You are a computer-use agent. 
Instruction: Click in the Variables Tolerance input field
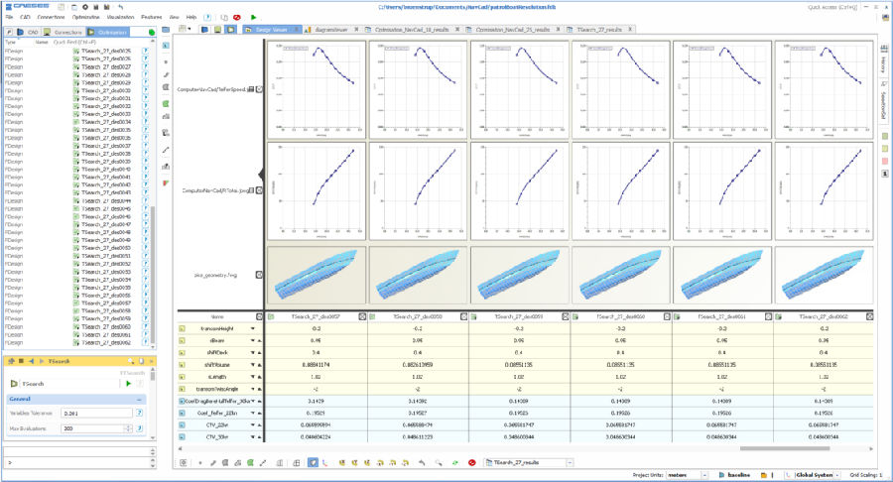pyautogui.click(x=97, y=414)
